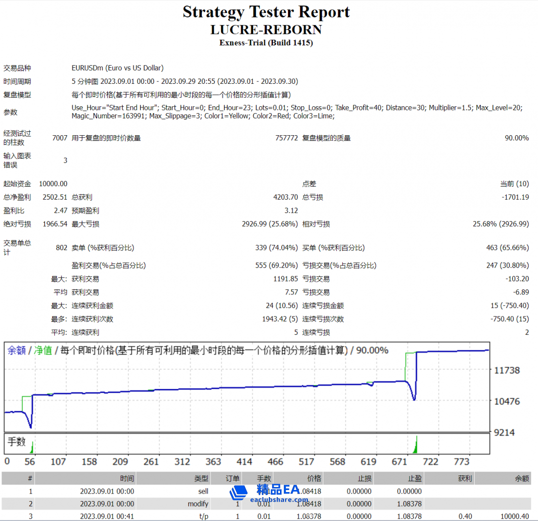Screen dimensions: 538x521
Task: Click the 类型 column header
Action: (201, 479)
